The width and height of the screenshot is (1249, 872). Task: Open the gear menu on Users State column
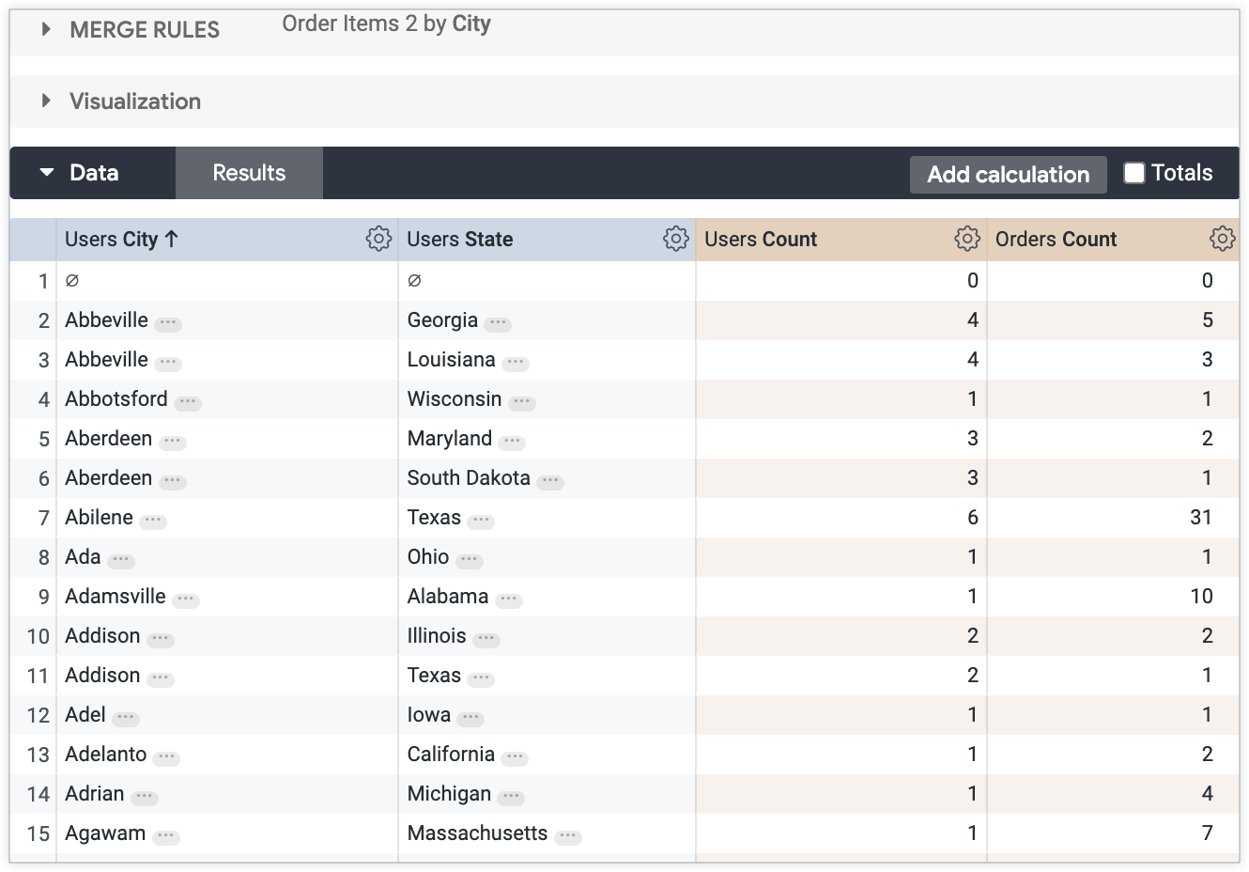675,239
